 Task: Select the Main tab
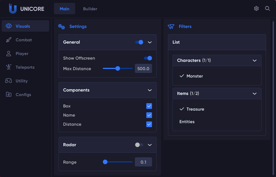coord(64,9)
